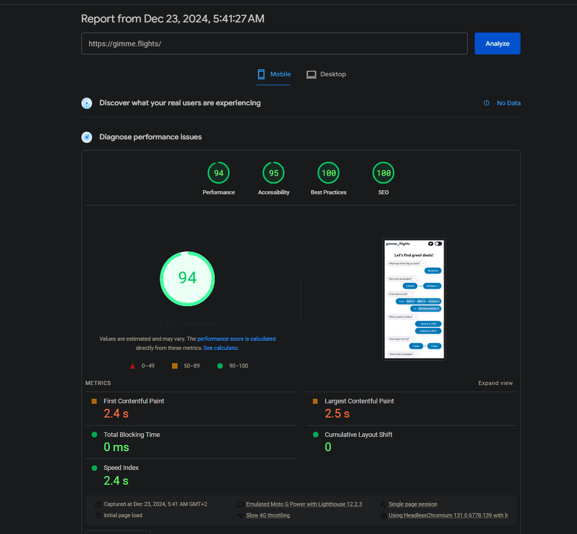Image resolution: width=577 pixels, height=534 pixels.
Task: Click the info icon beside No Data
Action: pyautogui.click(x=486, y=103)
